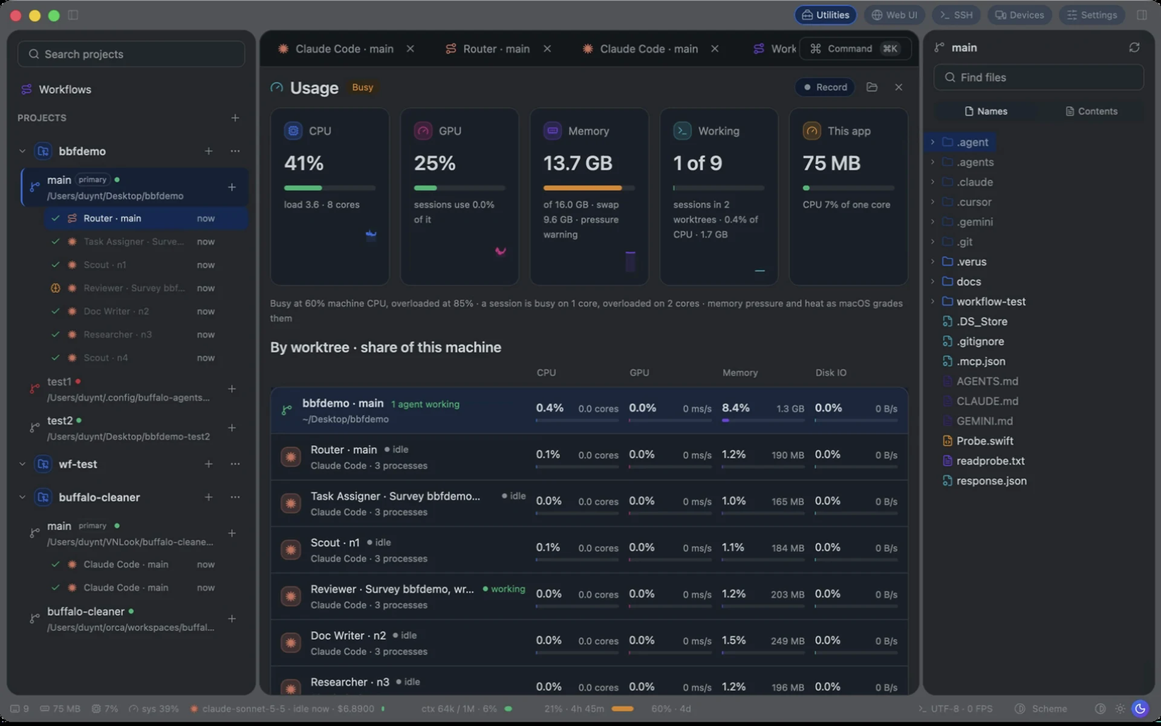Screen dimensions: 1161x726
Task: Expand the workflow-test folder
Action: [x=932, y=301]
